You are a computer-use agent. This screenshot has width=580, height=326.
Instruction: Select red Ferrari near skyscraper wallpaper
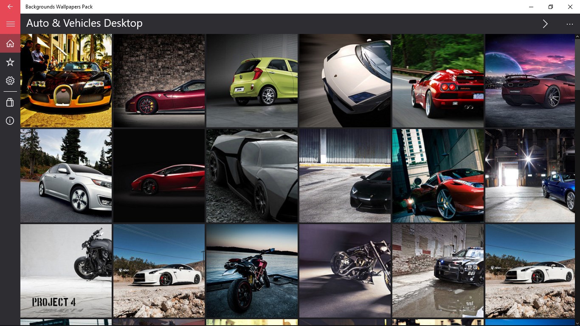tap(438, 176)
